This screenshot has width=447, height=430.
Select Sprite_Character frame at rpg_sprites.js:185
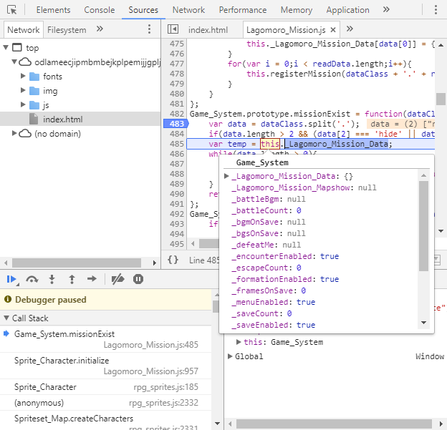pos(106,387)
